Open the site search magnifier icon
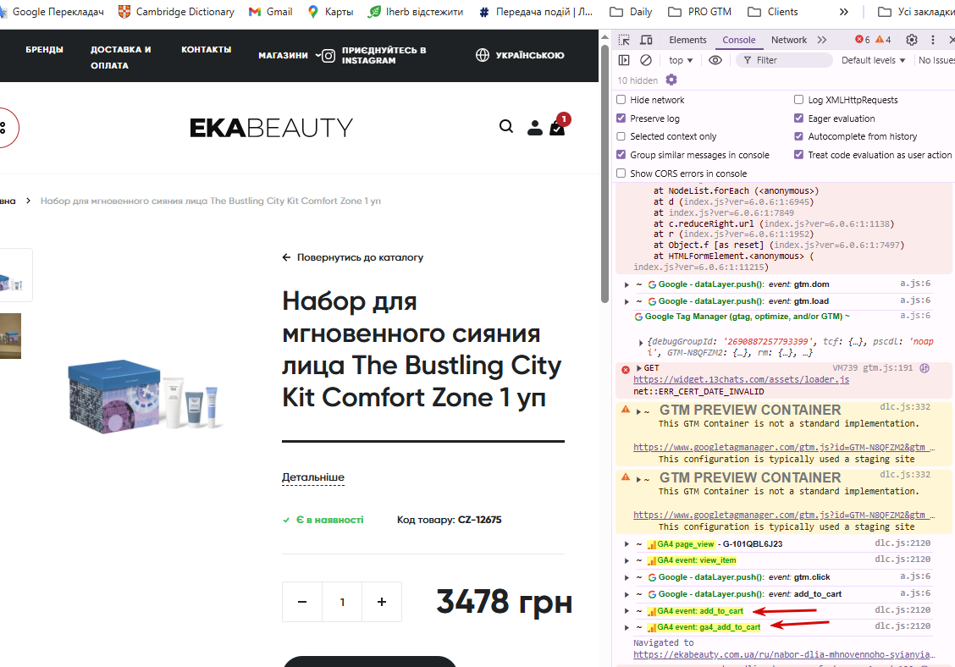The width and height of the screenshot is (955, 667). (506, 127)
